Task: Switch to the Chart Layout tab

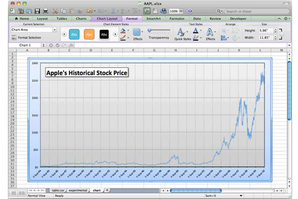Action: [107, 18]
